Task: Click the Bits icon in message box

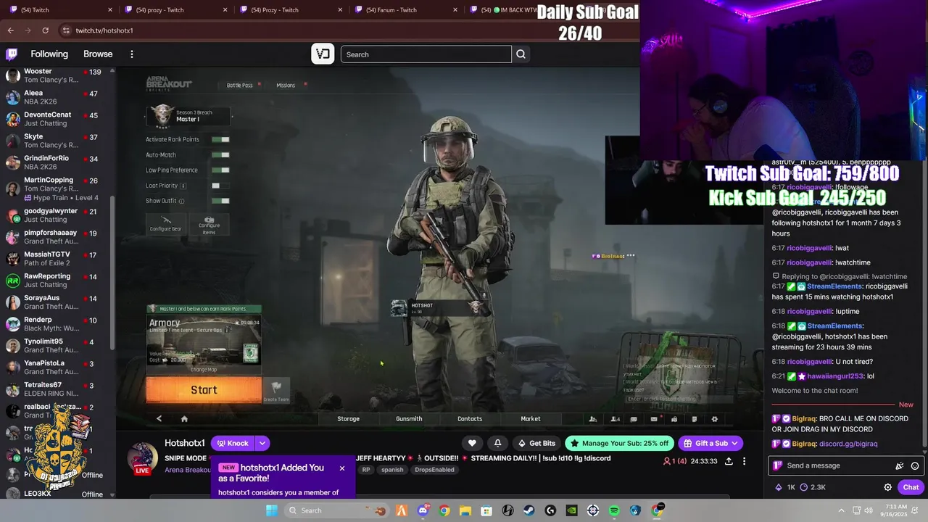Action: [x=900, y=465]
